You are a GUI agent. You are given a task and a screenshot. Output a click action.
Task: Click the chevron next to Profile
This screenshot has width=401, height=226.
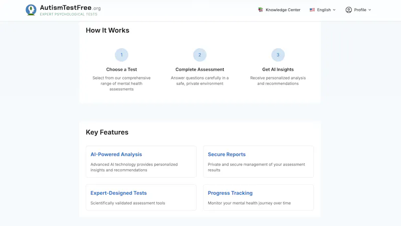point(369,10)
